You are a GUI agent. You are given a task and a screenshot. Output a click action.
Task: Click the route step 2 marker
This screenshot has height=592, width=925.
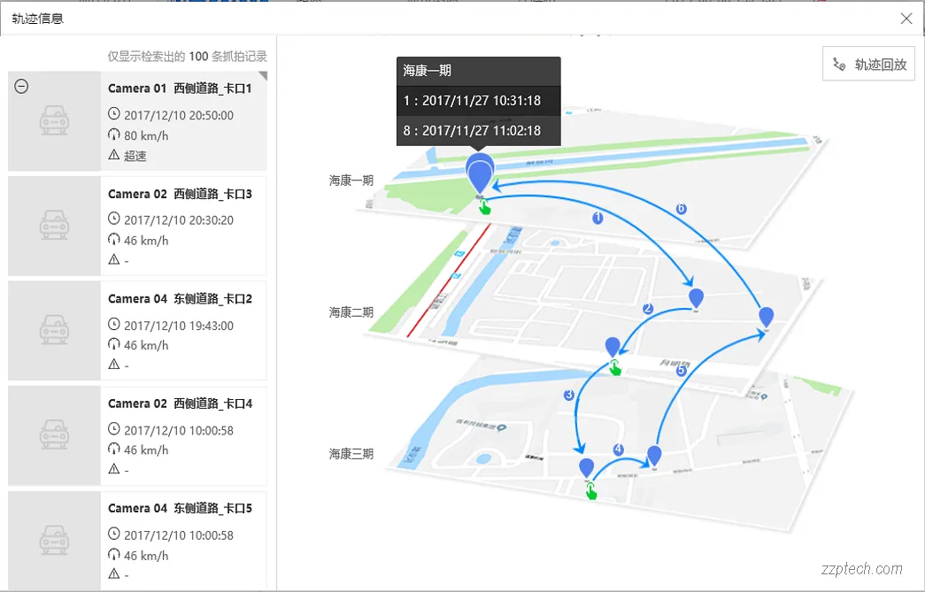coord(648,309)
